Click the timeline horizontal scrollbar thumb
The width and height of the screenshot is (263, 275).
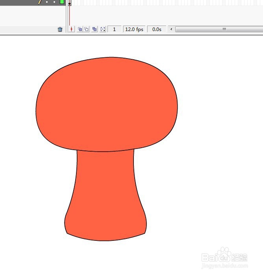(x=219, y=29)
